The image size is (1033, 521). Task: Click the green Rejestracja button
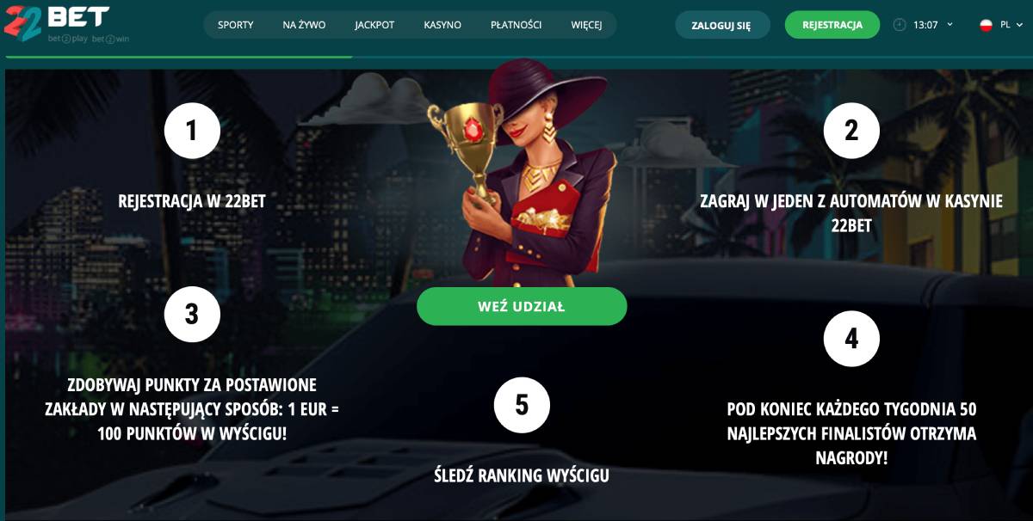(x=832, y=25)
